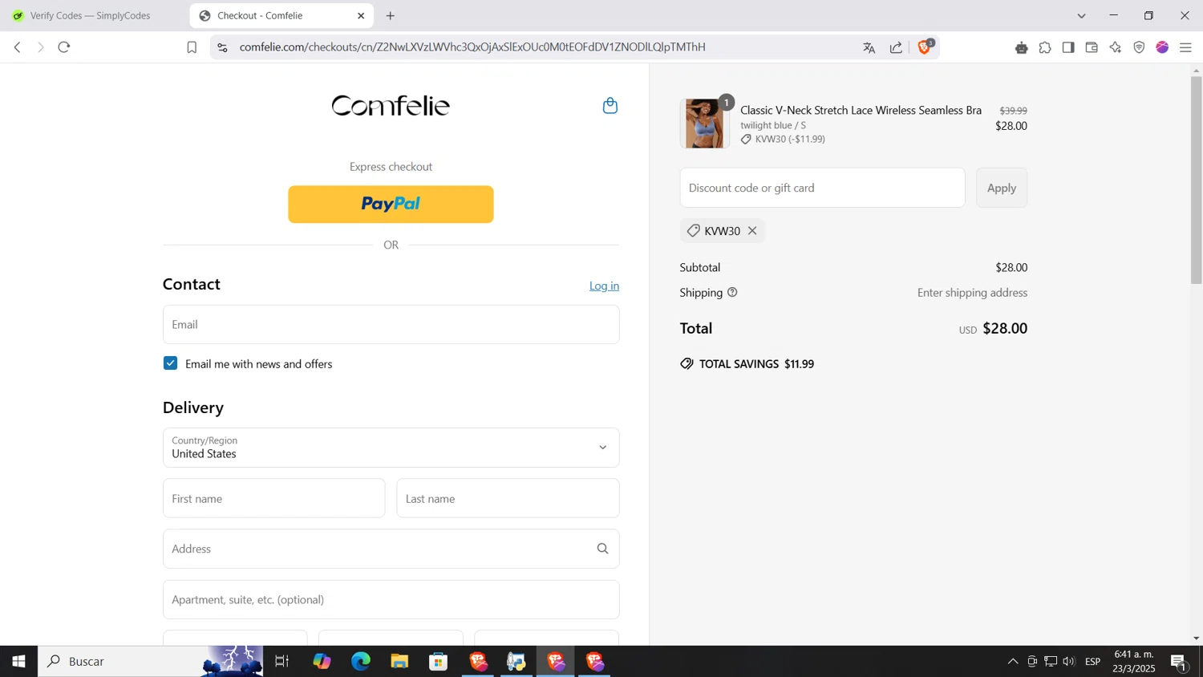Click the Comfelie logo

391,106
